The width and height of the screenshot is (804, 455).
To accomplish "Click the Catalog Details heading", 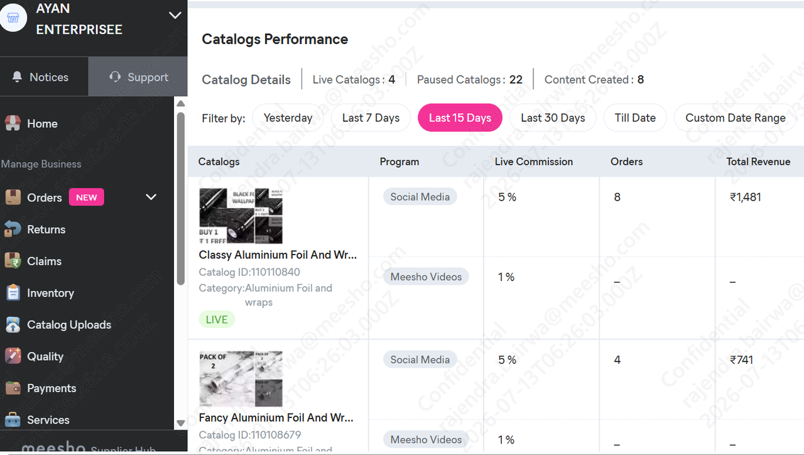I will (246, 80).
